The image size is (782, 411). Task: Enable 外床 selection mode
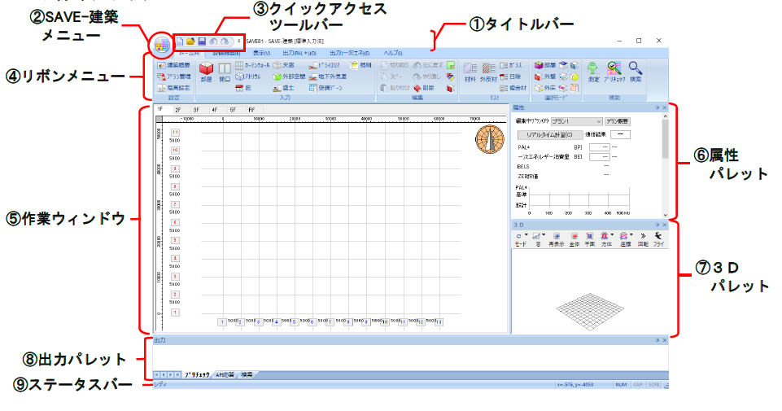coord(544,88)
